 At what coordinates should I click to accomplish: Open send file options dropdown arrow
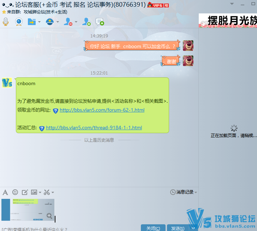tap(39, 22)
